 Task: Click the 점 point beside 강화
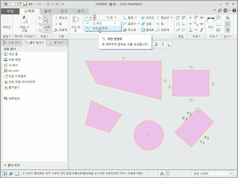click(160, 24)
